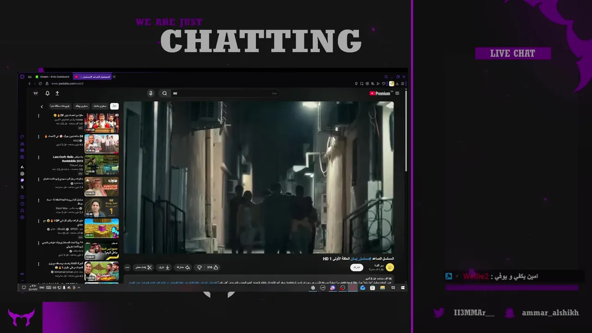Open a new browser tab
Viewport: 592px width, 333px height.
click(x=114, y=77)
